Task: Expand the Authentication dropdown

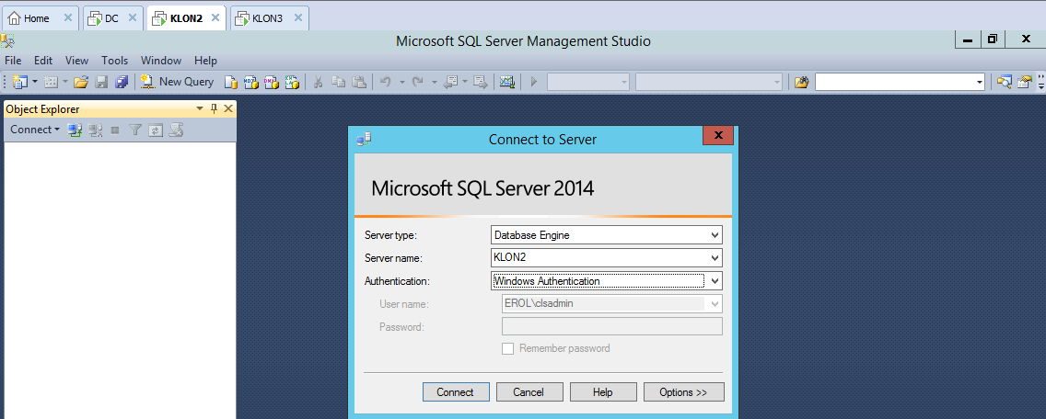Action: (715, 281)
